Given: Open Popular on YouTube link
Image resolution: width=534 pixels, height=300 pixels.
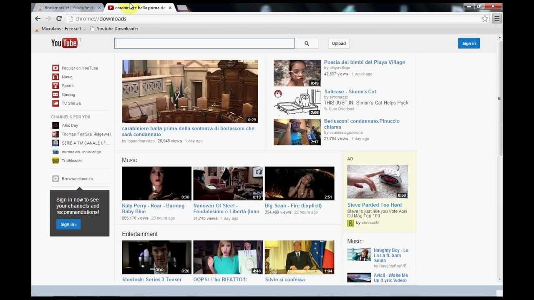Looking at the screenshot, I should pos(80,68).
